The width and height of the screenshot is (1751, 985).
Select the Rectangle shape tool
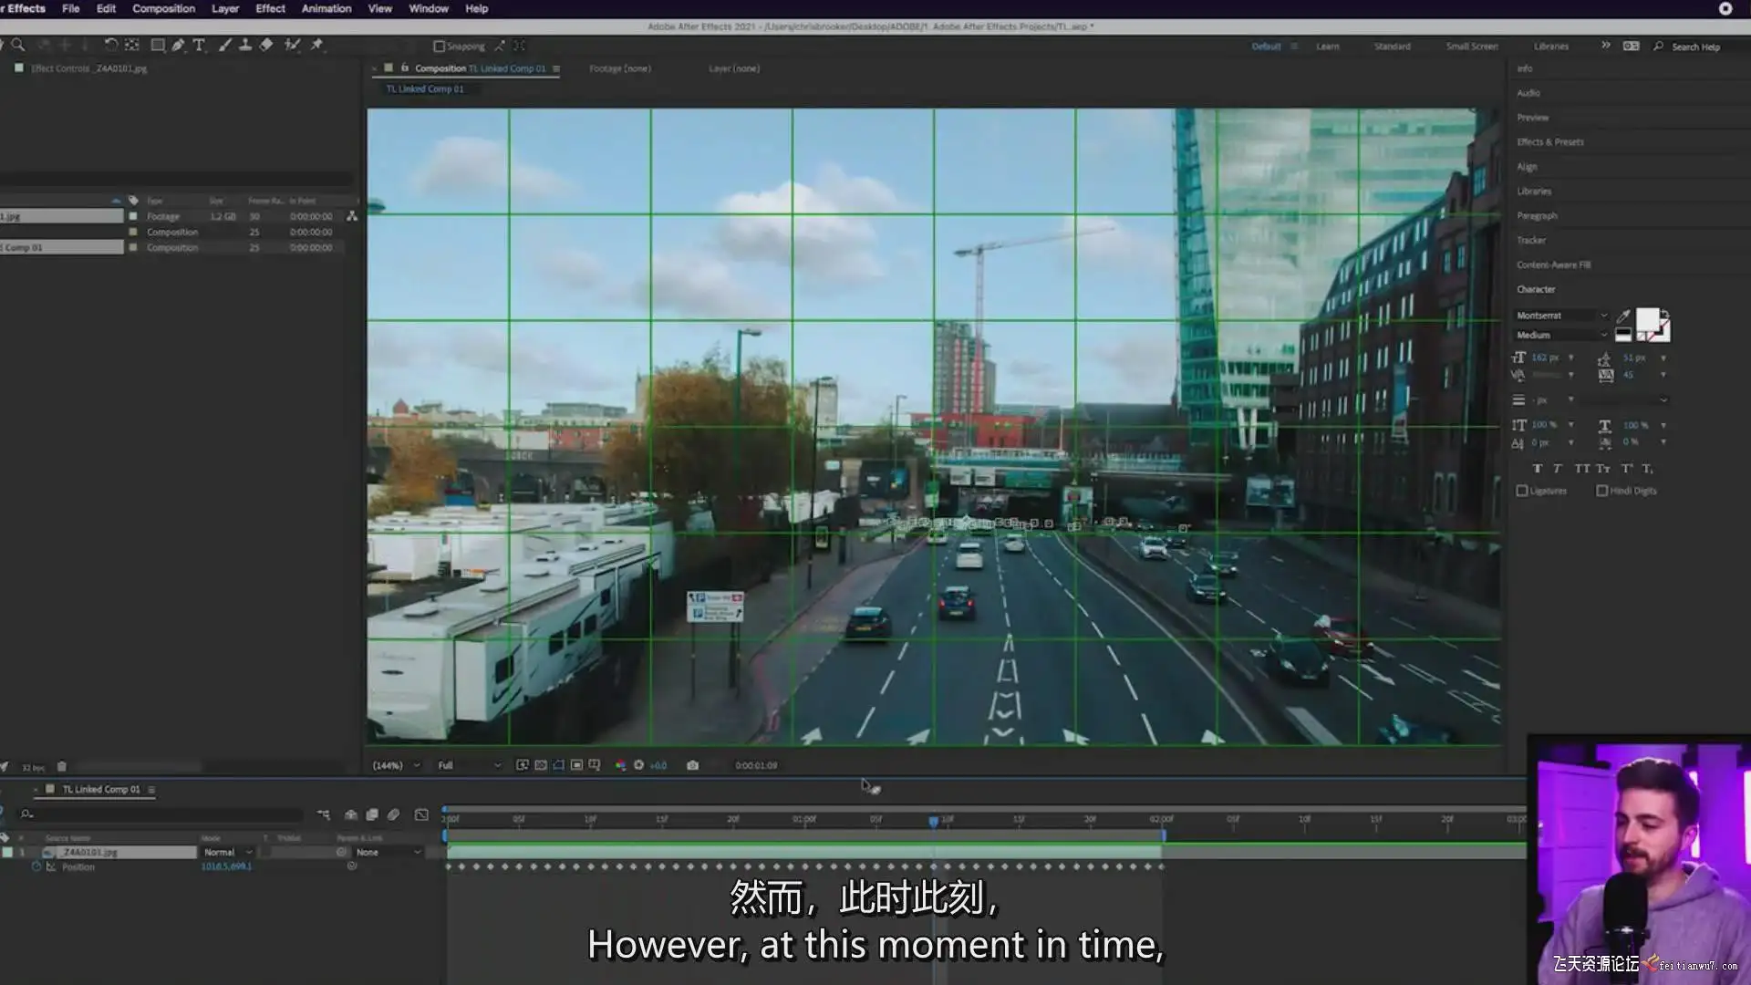point(158,45)
